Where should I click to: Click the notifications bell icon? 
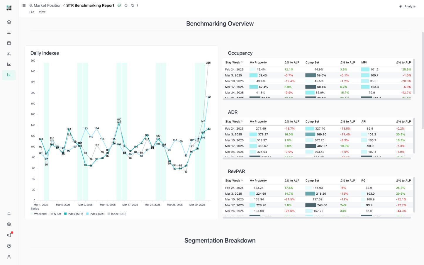9,213
